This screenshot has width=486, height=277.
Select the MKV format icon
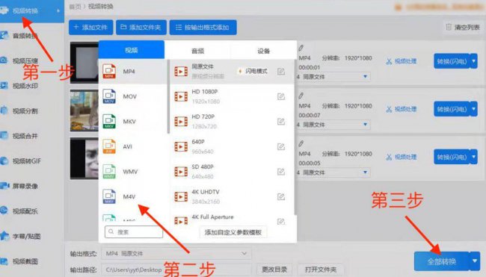(x=109, y=121)
